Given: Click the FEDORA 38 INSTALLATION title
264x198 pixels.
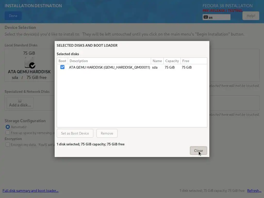Looking at the screenshot, I should pos(227,6).
